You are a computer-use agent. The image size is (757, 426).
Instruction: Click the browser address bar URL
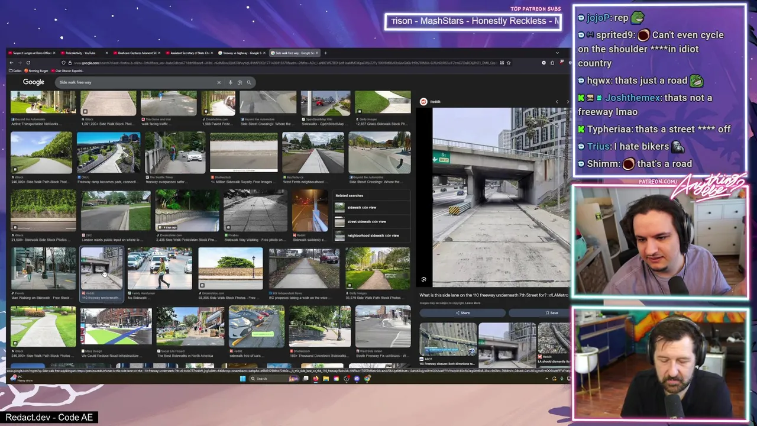284,63
